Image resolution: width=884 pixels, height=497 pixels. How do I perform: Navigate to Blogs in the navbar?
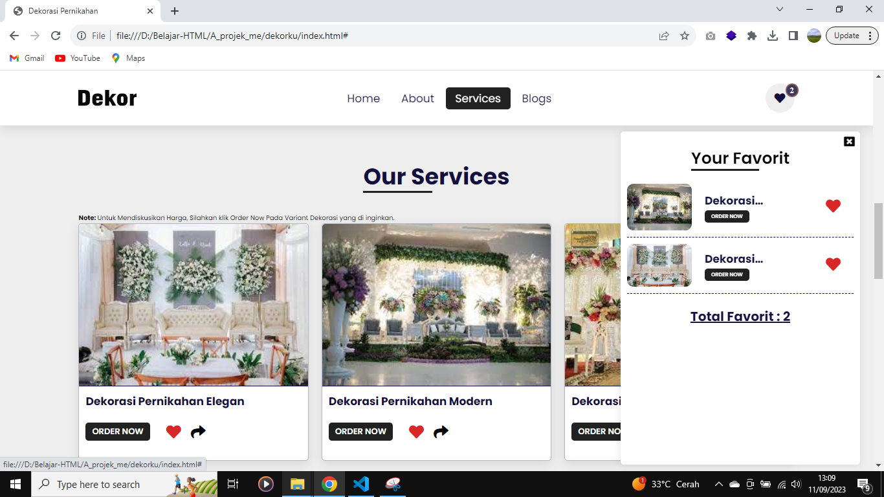pyautogui.click(x=536, y=98)
